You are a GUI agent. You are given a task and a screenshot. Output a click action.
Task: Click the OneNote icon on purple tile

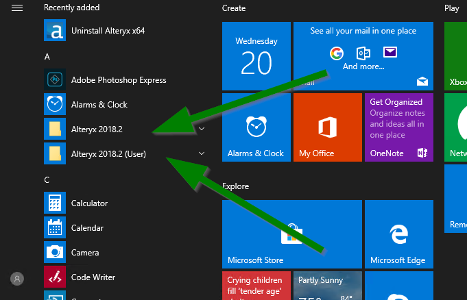[x=422, y=153]
